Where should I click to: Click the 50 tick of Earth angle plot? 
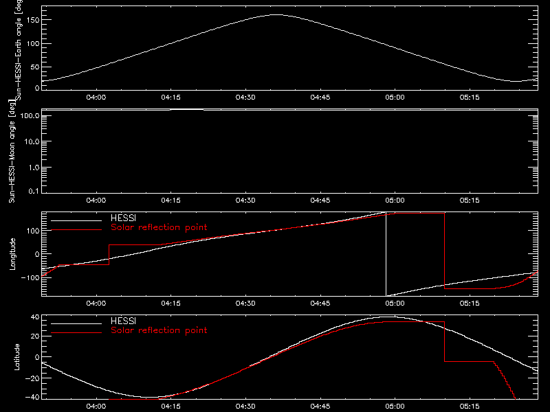pyautogui.click(x=35, y=67)
